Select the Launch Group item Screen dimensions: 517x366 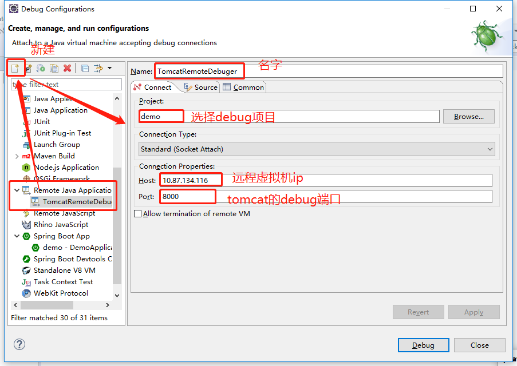point(57,145)
